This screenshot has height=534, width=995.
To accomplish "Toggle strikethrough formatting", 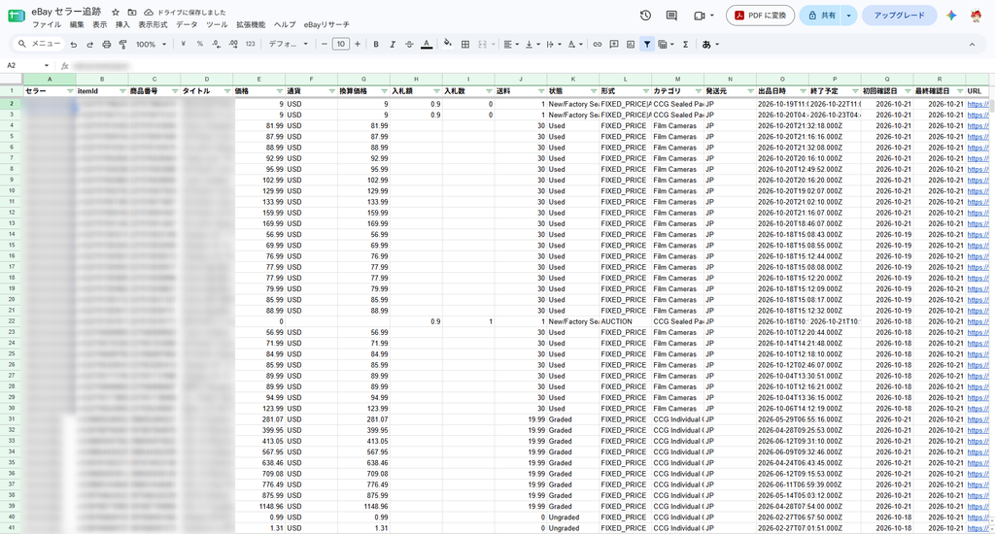I will [409, 45].
